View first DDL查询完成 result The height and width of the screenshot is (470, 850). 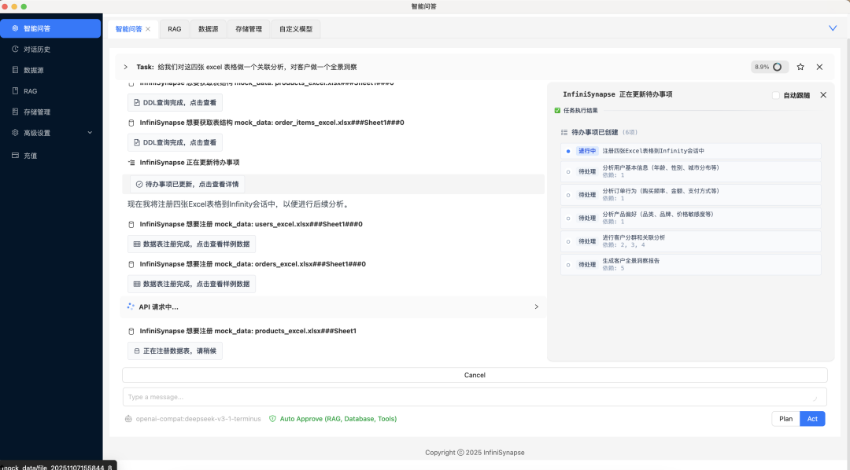(175, 102)
